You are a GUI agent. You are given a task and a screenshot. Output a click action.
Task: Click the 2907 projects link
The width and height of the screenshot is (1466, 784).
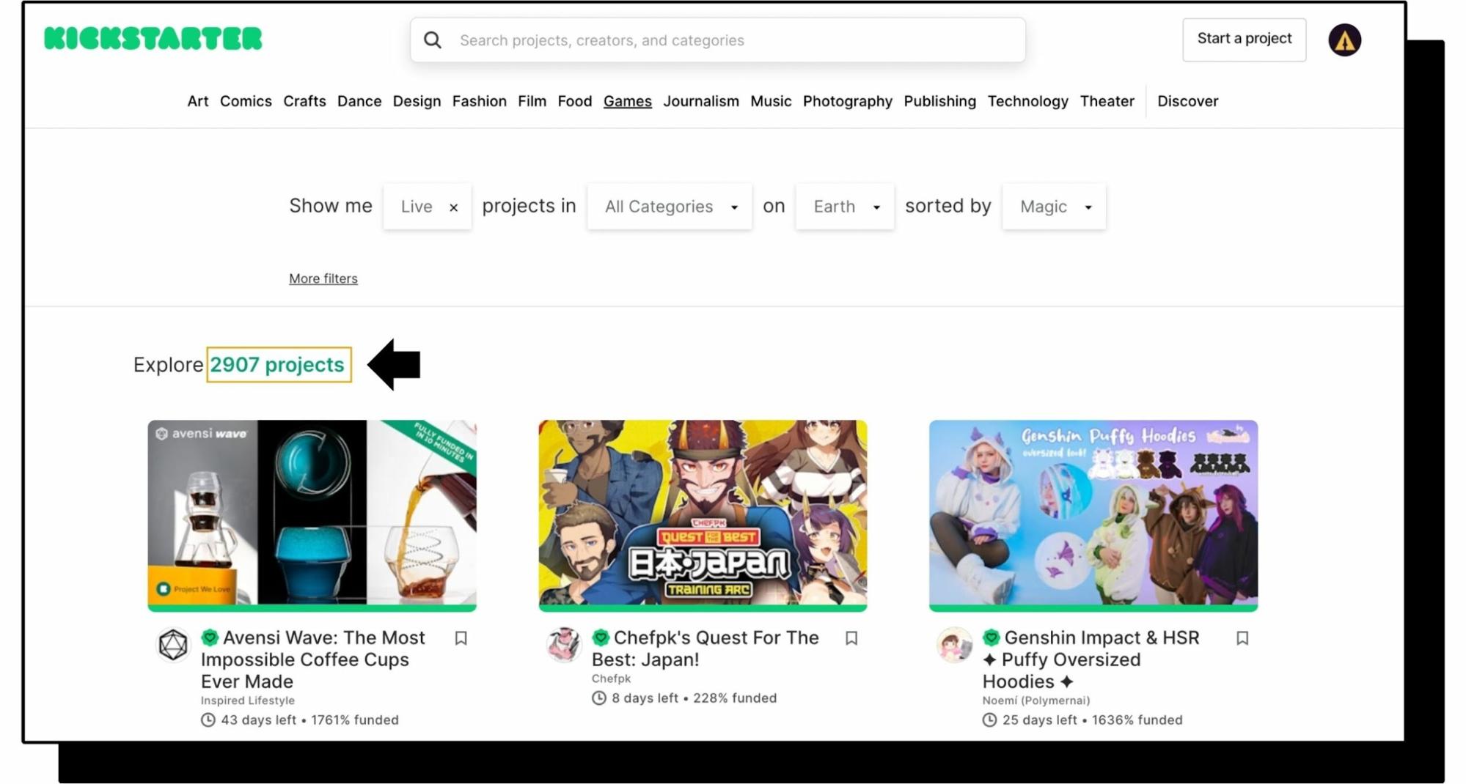coord(277,365)
